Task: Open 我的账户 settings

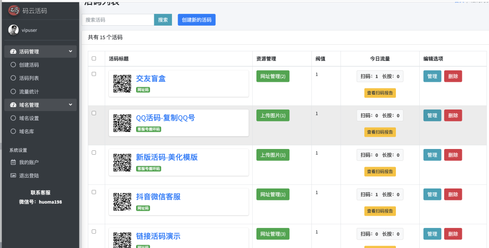Action: click(41, 162)
